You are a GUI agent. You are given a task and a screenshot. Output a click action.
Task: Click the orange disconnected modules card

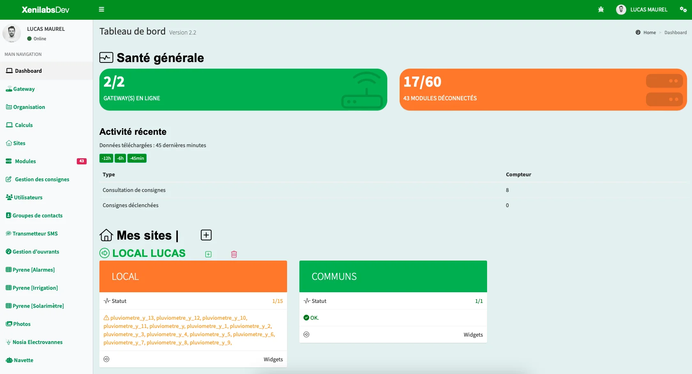click(543, 90)
